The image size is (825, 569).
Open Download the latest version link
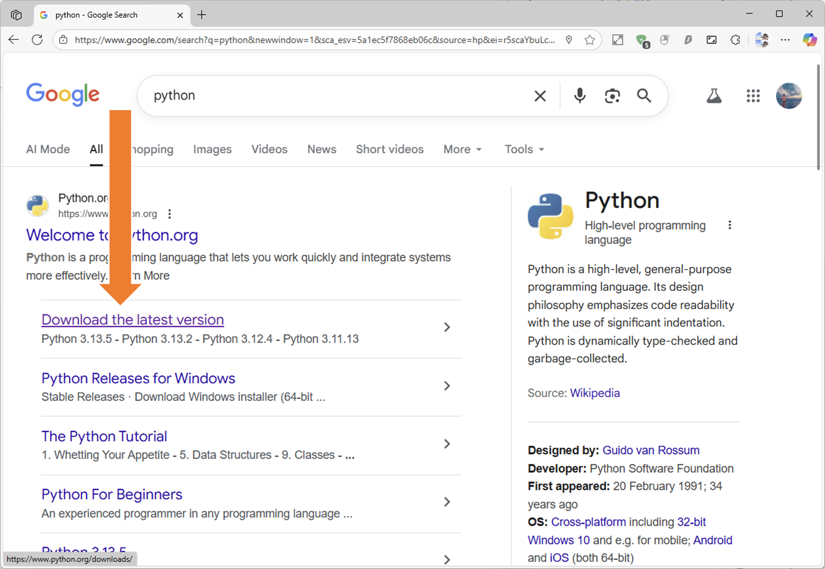[133, 320]
